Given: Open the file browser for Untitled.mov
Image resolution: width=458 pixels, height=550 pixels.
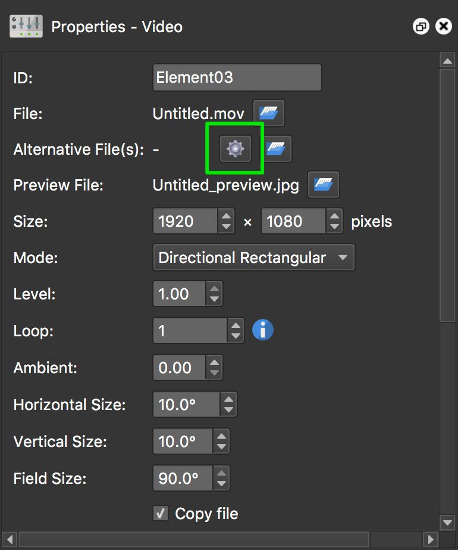Looking at the screenshot, I should [269, 113].
